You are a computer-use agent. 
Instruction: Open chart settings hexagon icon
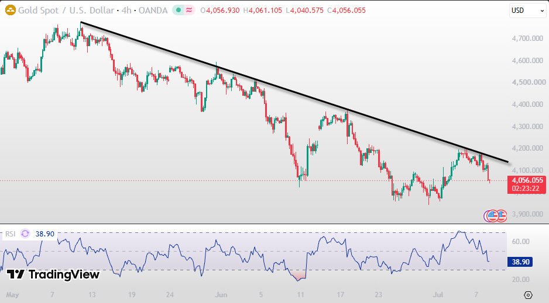tap(529, 295)
